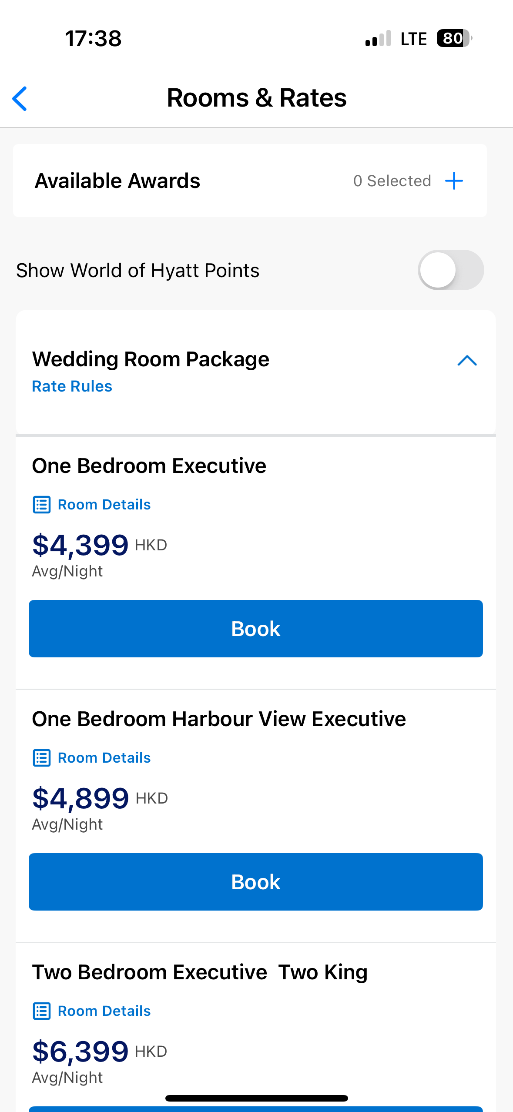
Task: Book the One Bedroom Harbour View Executive
Action: 256,882
